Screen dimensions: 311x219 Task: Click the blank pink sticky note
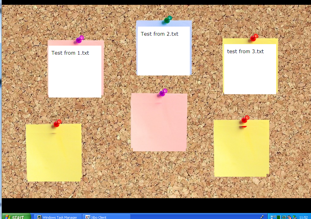pos(159,122)
